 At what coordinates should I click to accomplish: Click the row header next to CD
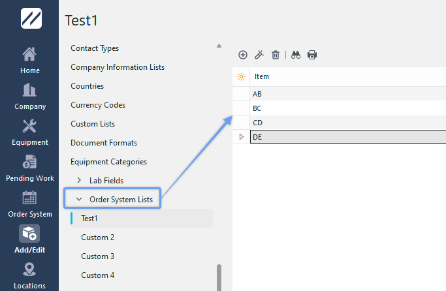coord(241,123)
